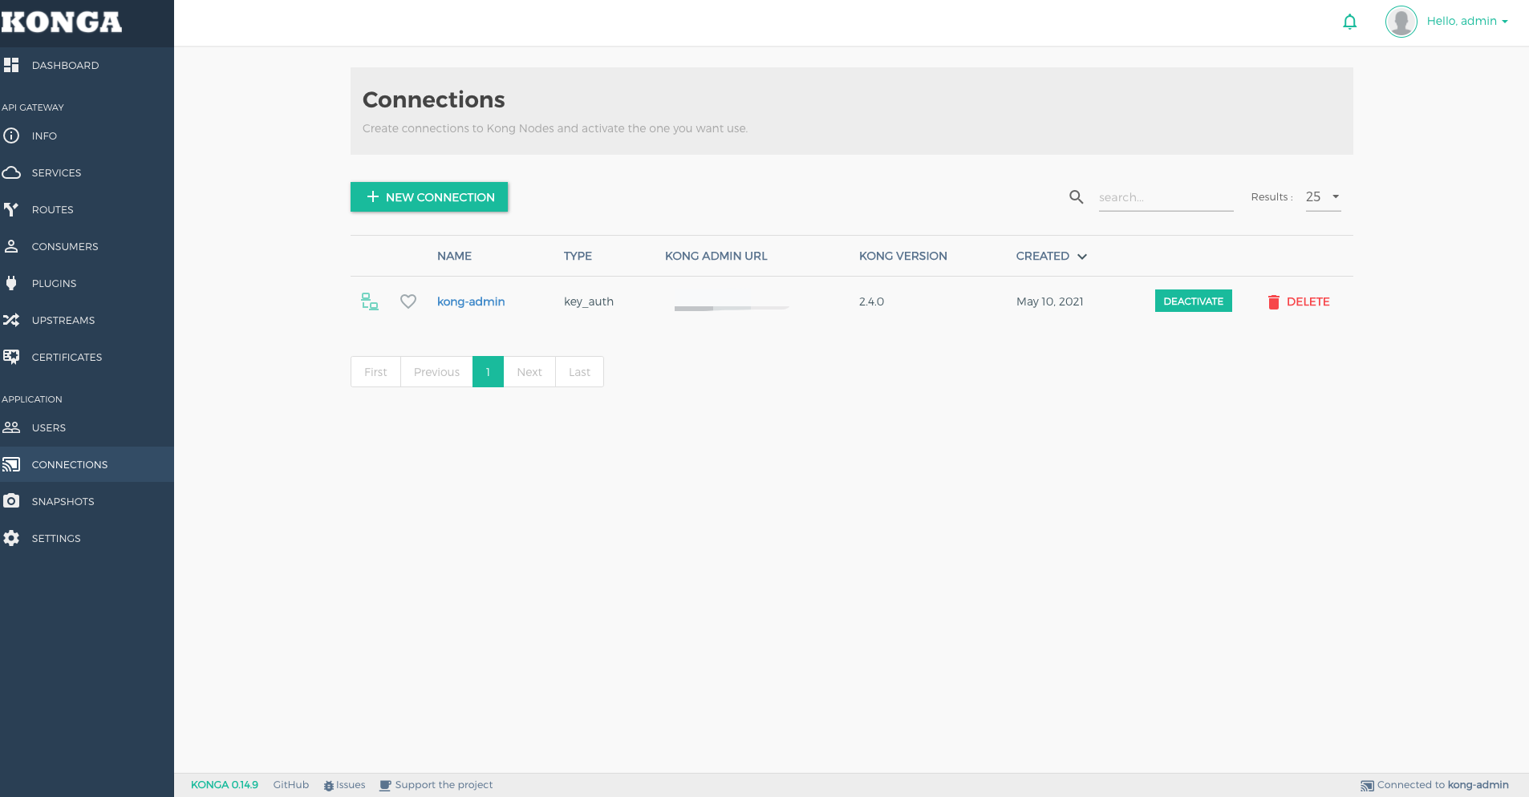Viewport: 1529px width, 797px height.
Task: Open Snapshots in the sidebar
Action: (63, 502)
